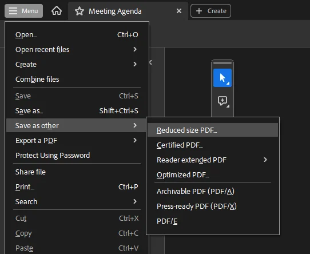
Task: Expand Save as other submenu
Action: [x=77, y=125]
